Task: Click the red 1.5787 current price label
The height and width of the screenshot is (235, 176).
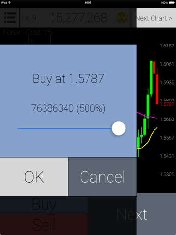Action: pyautogui.click(x=167, y=104)
